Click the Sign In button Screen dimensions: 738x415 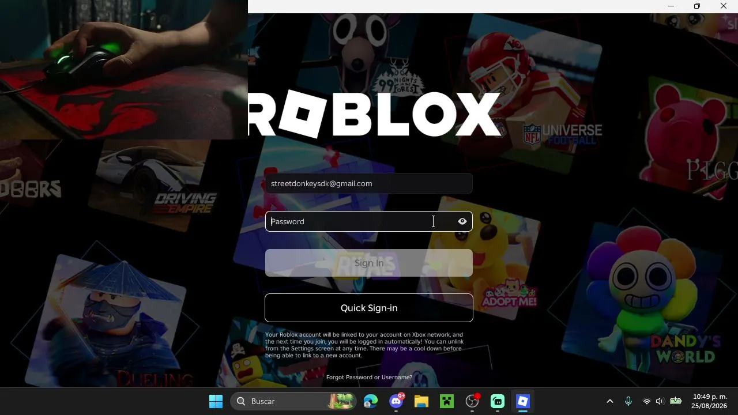(x=369, y=263)
